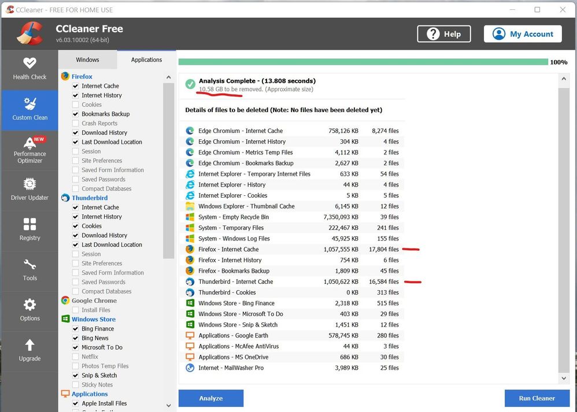
Task: Uncheck Thunderbird Cookies checkbox
Action: pos(75,226)
